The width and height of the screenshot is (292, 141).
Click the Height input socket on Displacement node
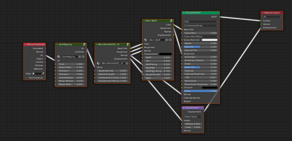tap(182, 121)
